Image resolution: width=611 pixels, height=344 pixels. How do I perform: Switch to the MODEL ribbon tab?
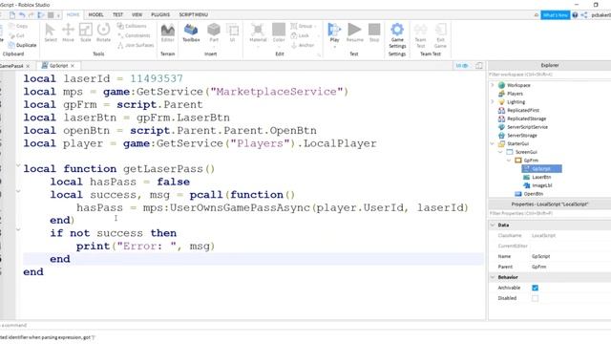(95, 15)
